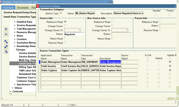Select Customer Care tree item
179x107 pixels.
(x=26, y=78)
